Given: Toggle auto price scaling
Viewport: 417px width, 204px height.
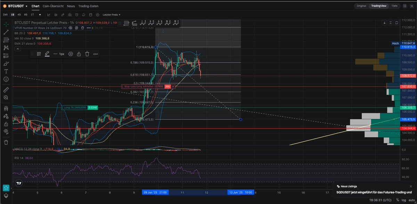Looking at the screenshot, I should point(412,200).
